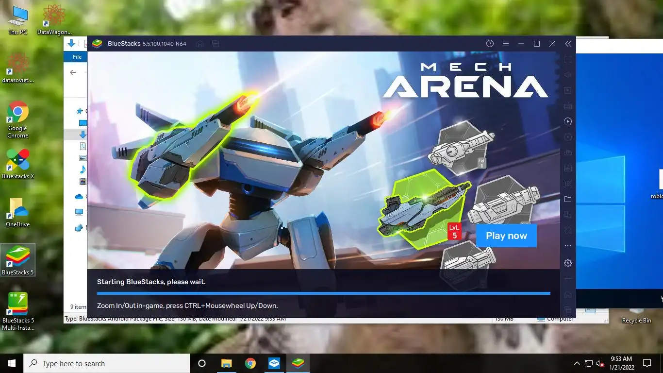The width and height of the screenshot is (663, 373).
Task: Click the This PC desktop icon
Action: click(18, 20)
